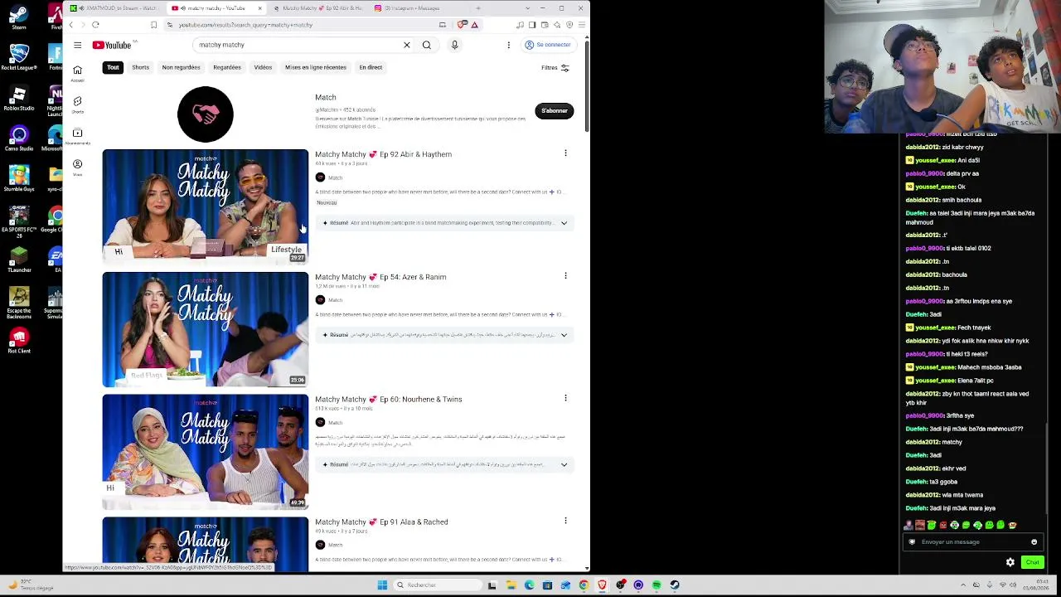The height and width of the screenshot is (597, 1061).
Task: Click the Ep 54 video thumbnail
Action: point(206,329)
